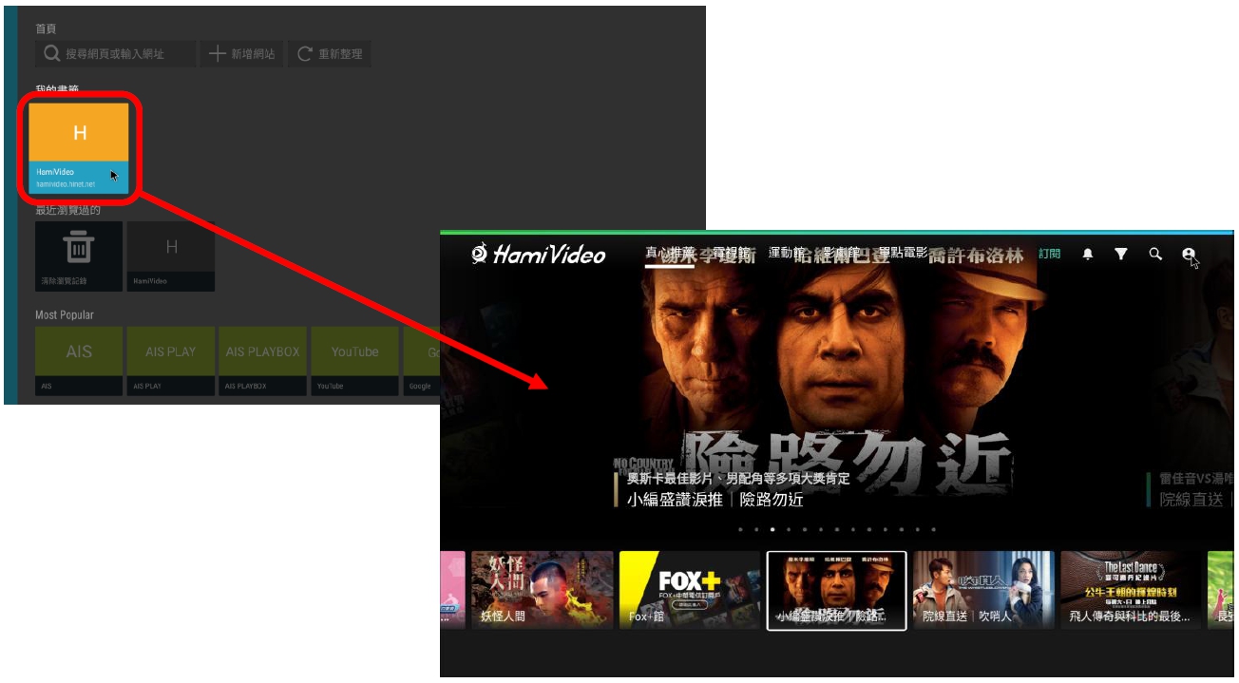The width and height of the screenshot is (1239, 683).
Task: Open the filter funnel icon in HamiVideo
Action: click(1121, 254)
